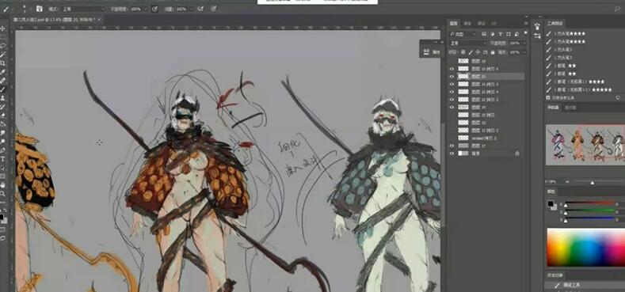Select the Hand tool
625x292 pixels.
[3, 185]
